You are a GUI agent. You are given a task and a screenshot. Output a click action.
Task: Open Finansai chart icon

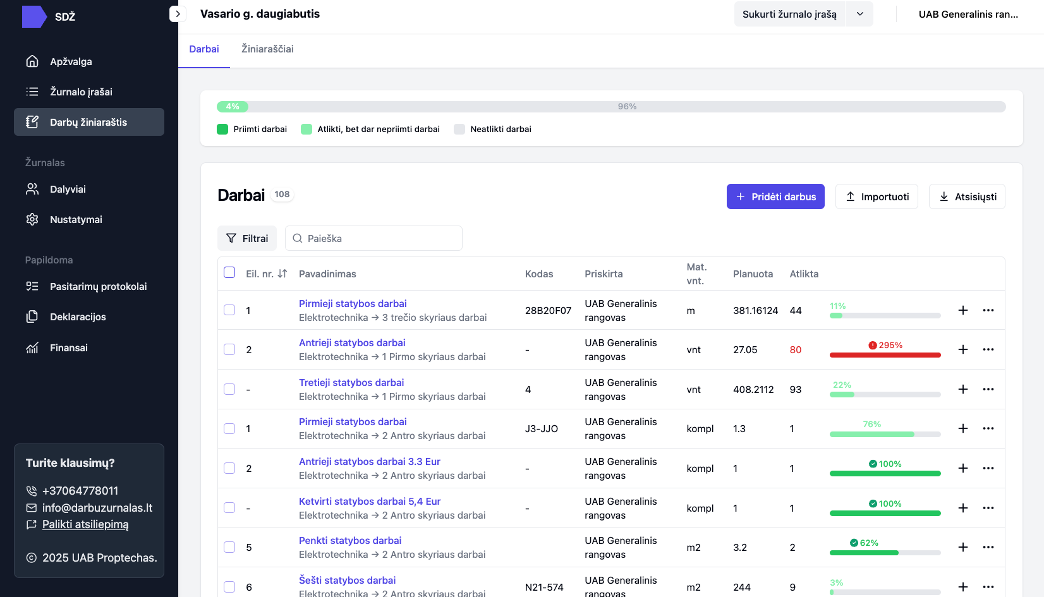coord(32,347)
